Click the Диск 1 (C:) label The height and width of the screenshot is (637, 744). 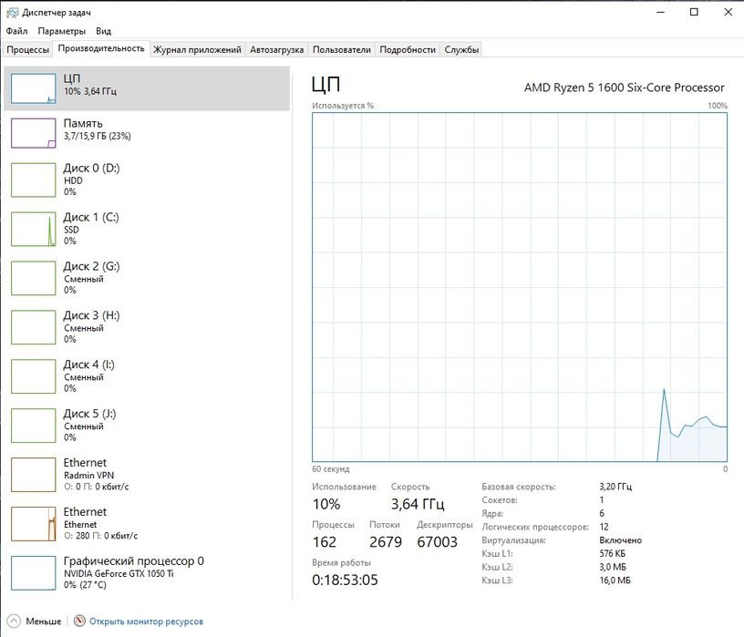click(91, 217)
